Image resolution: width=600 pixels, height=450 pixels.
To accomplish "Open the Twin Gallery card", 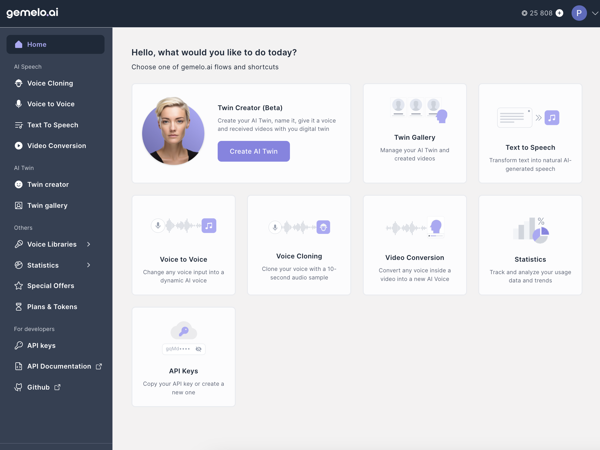I will coord(415,133).
